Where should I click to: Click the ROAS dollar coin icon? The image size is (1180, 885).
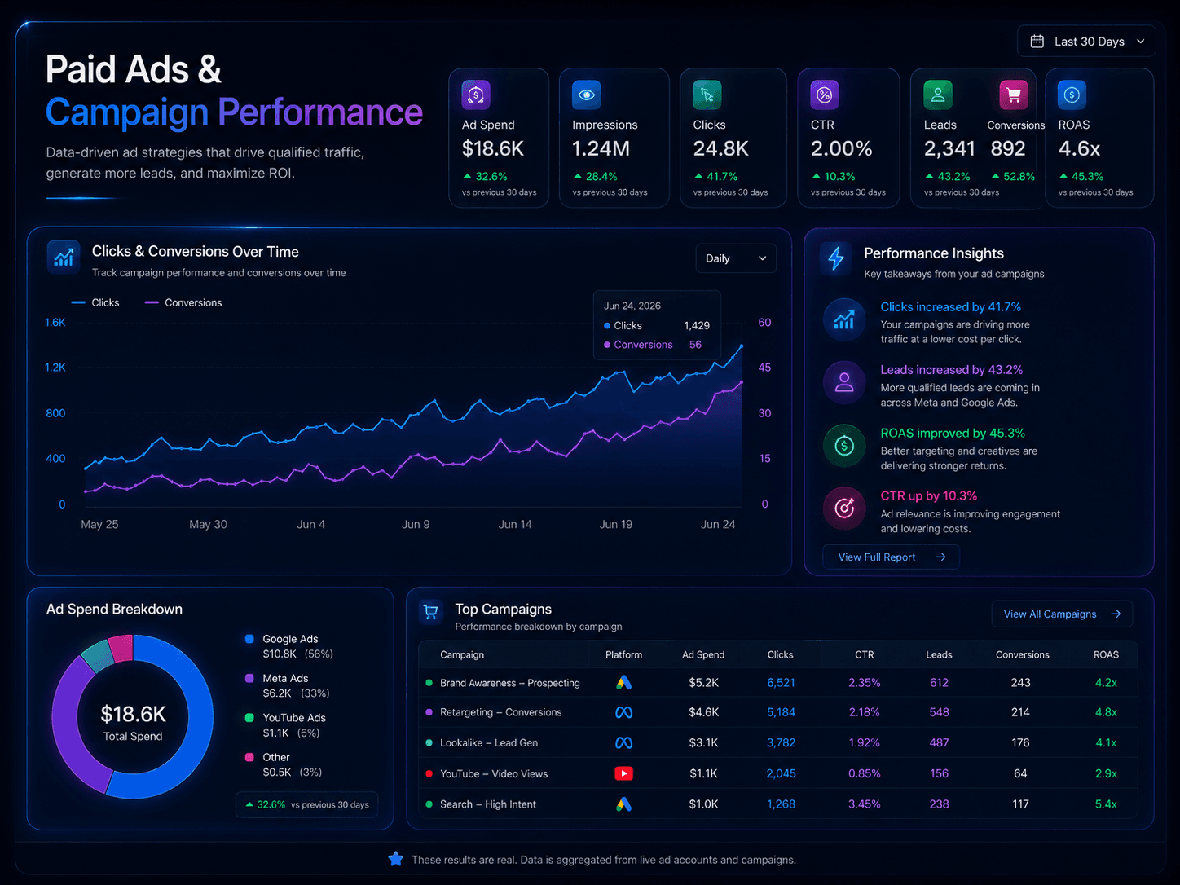[x=1072, y=95]
